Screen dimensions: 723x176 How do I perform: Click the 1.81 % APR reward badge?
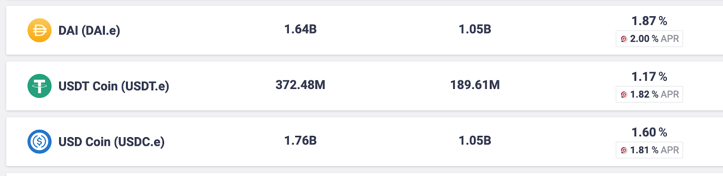649,150
